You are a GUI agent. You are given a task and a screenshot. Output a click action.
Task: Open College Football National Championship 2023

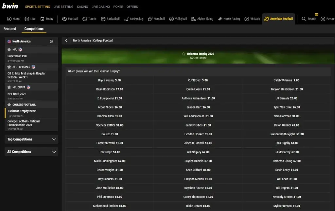[x=31, y=124]
